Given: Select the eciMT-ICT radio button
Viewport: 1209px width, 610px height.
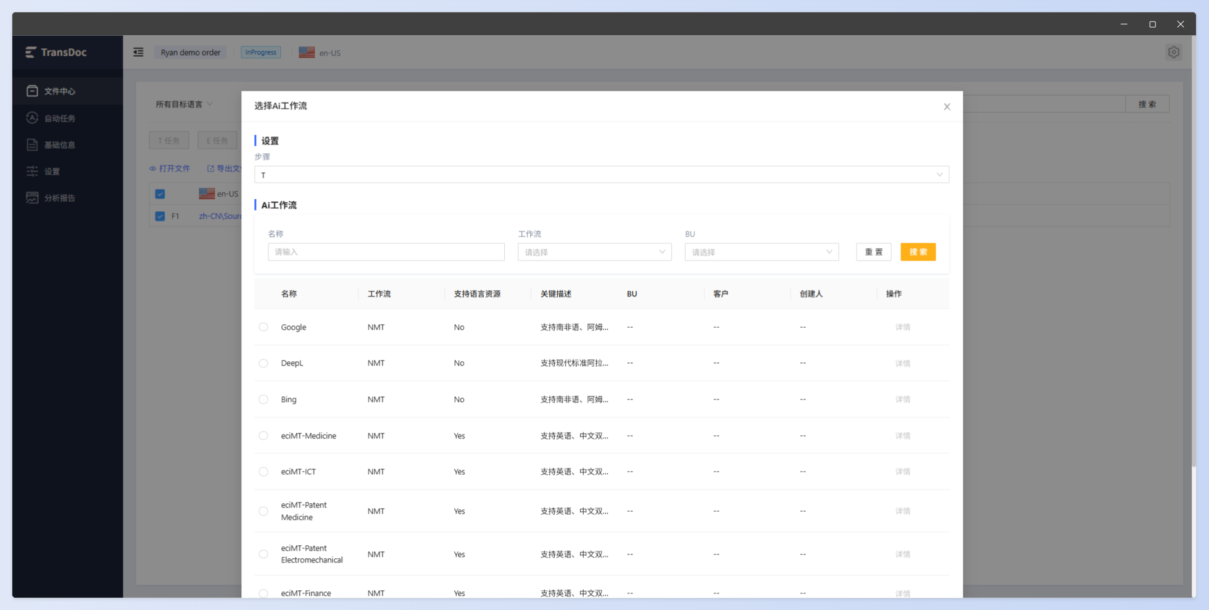Looking at the screenshot, I should click(264, 472).
